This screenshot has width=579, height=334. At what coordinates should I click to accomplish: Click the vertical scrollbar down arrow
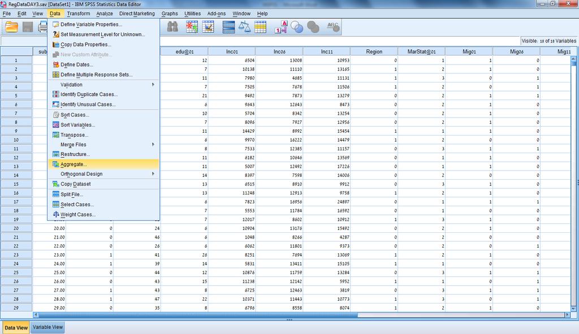click(x=573, y=309)
